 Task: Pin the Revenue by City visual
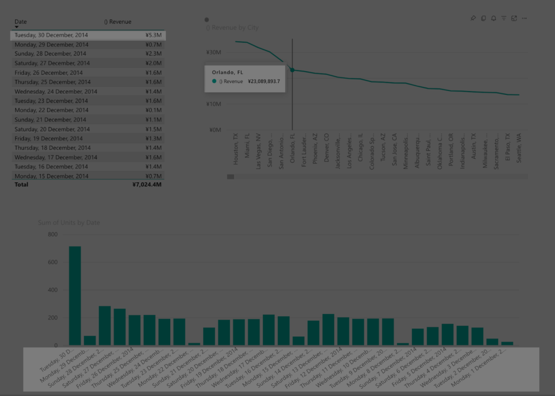(x=473, y=18)
